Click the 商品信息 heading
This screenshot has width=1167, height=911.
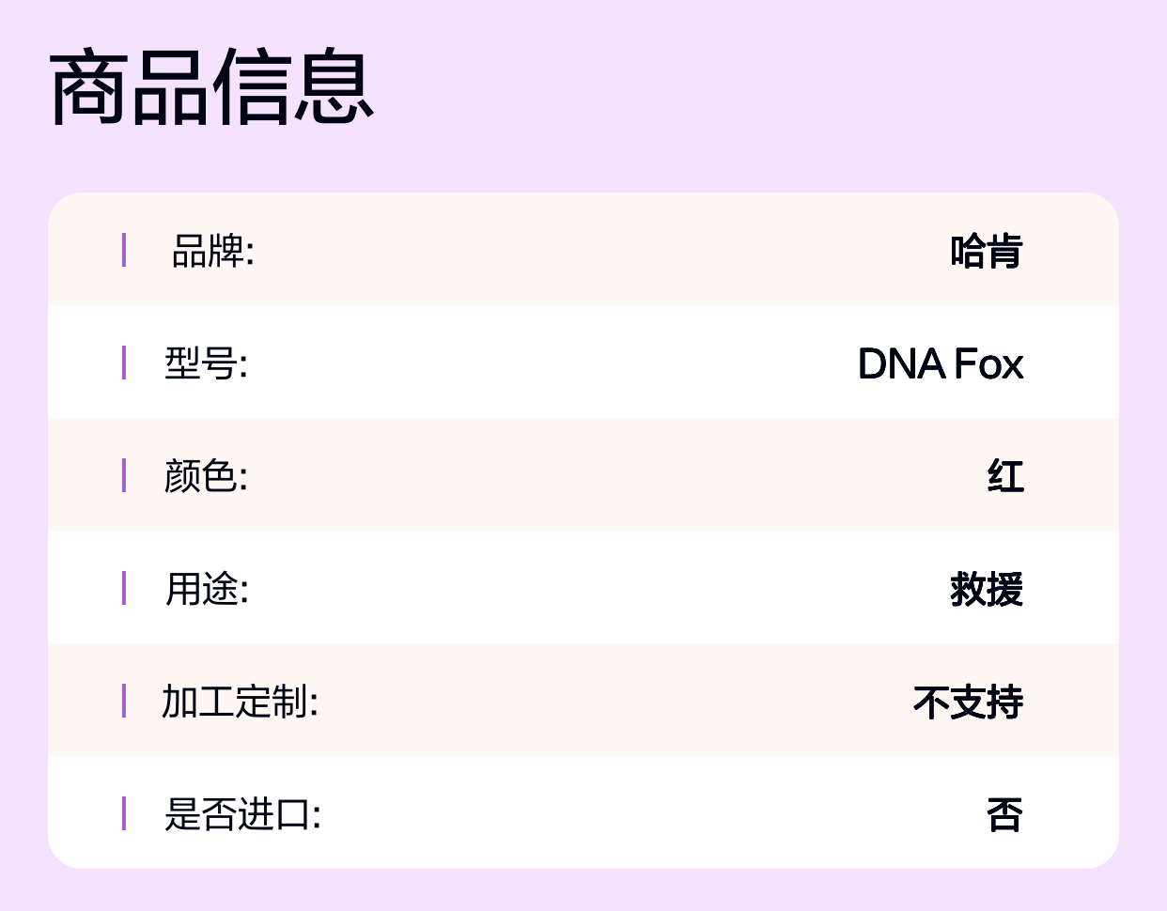tap(211, 87)
